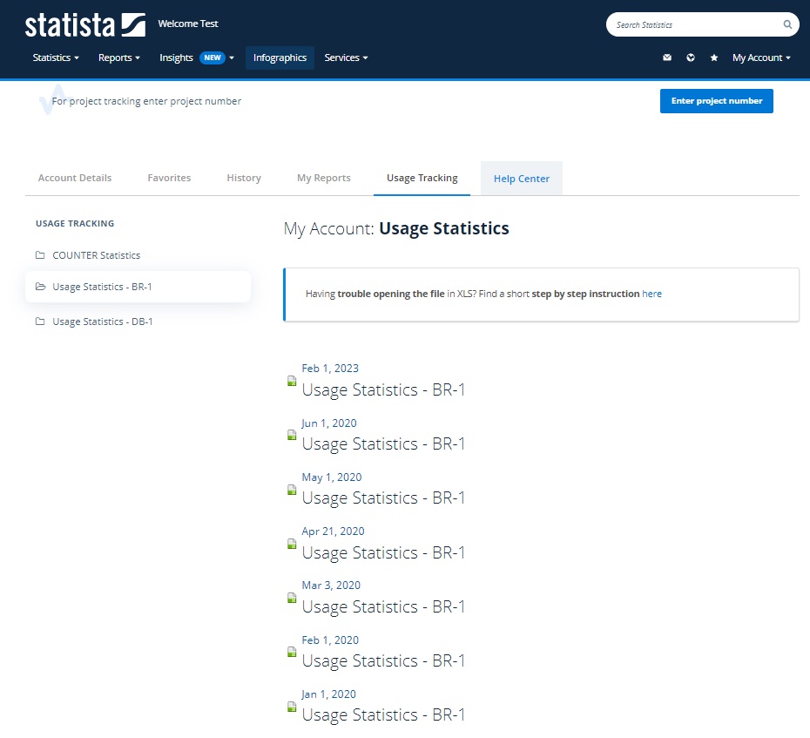Click the 'Apr 21, 2020' date text
The image size is (810, 738).
point(334,531)
